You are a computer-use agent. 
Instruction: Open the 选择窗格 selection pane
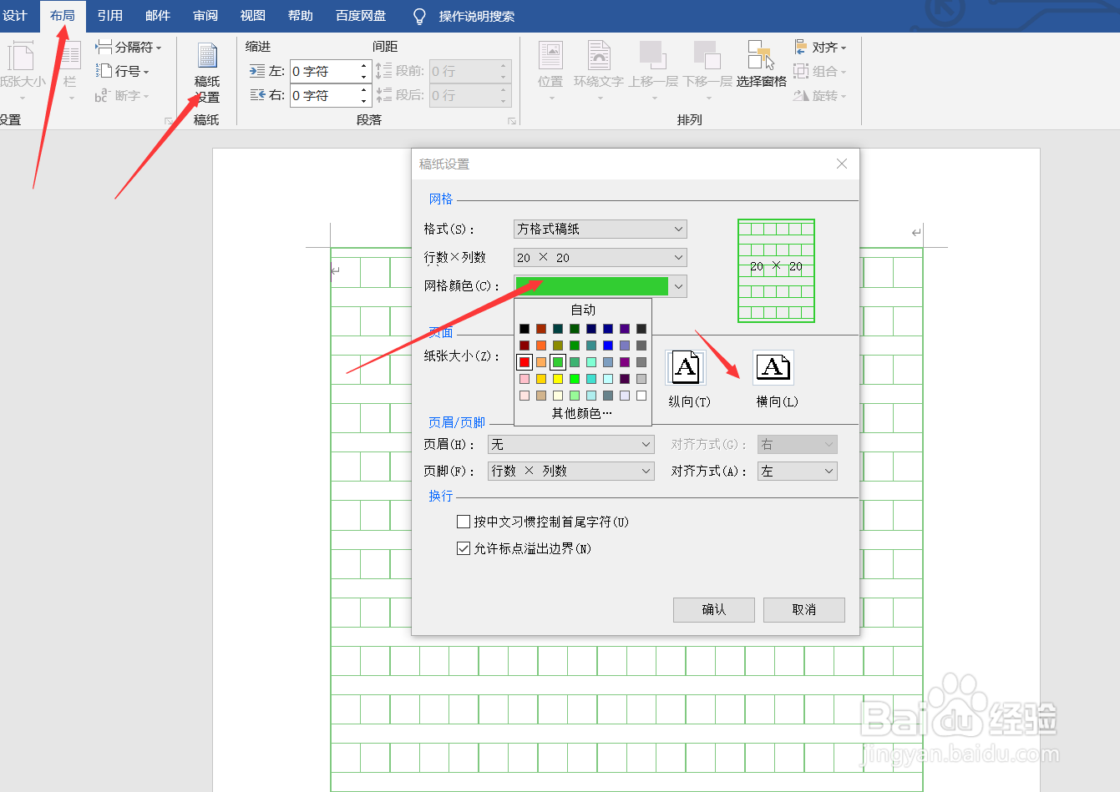762,65
